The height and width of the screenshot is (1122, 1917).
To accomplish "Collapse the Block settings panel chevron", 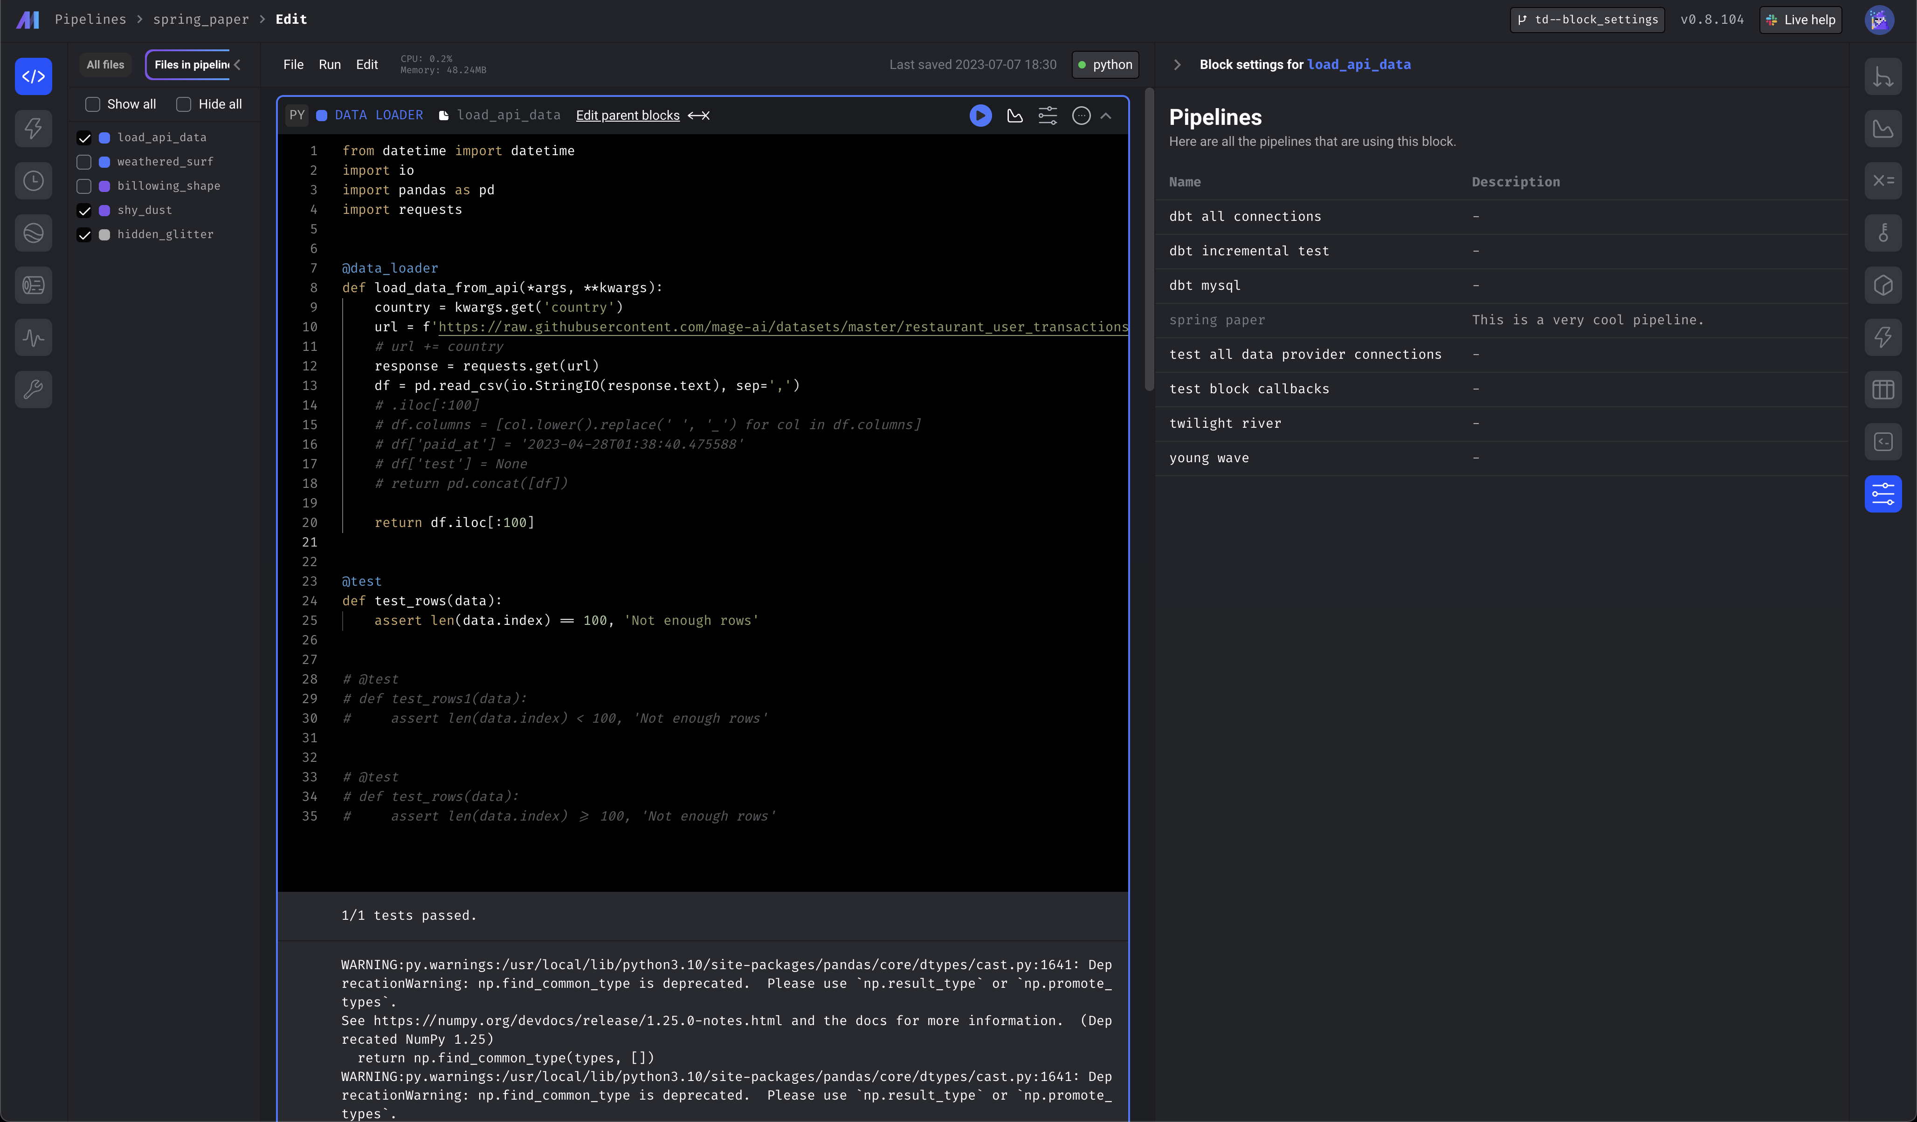I will [x=1177, y=65].
